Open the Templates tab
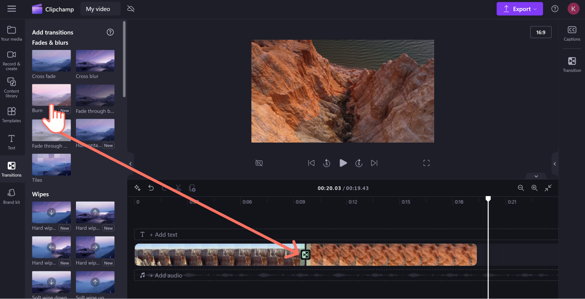Screen dimensions: 585x299 click(11, 115)
